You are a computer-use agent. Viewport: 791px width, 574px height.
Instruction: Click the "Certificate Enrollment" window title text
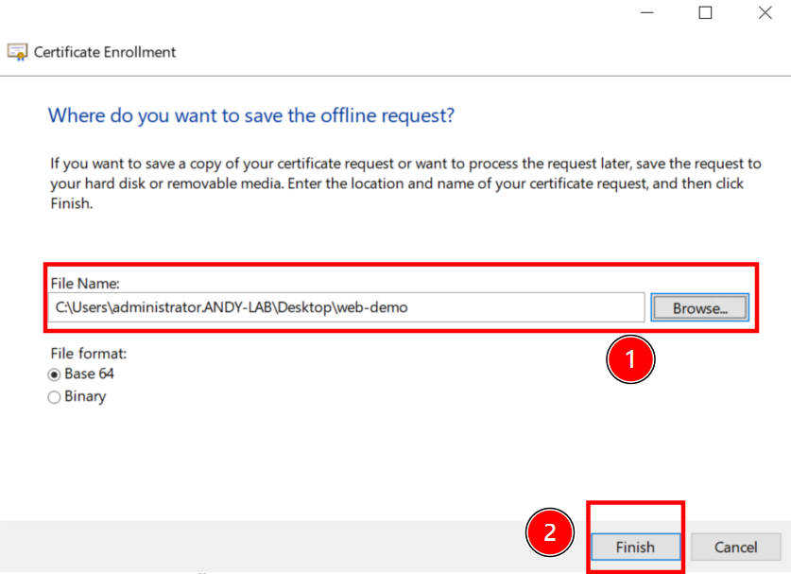(105, 52)
